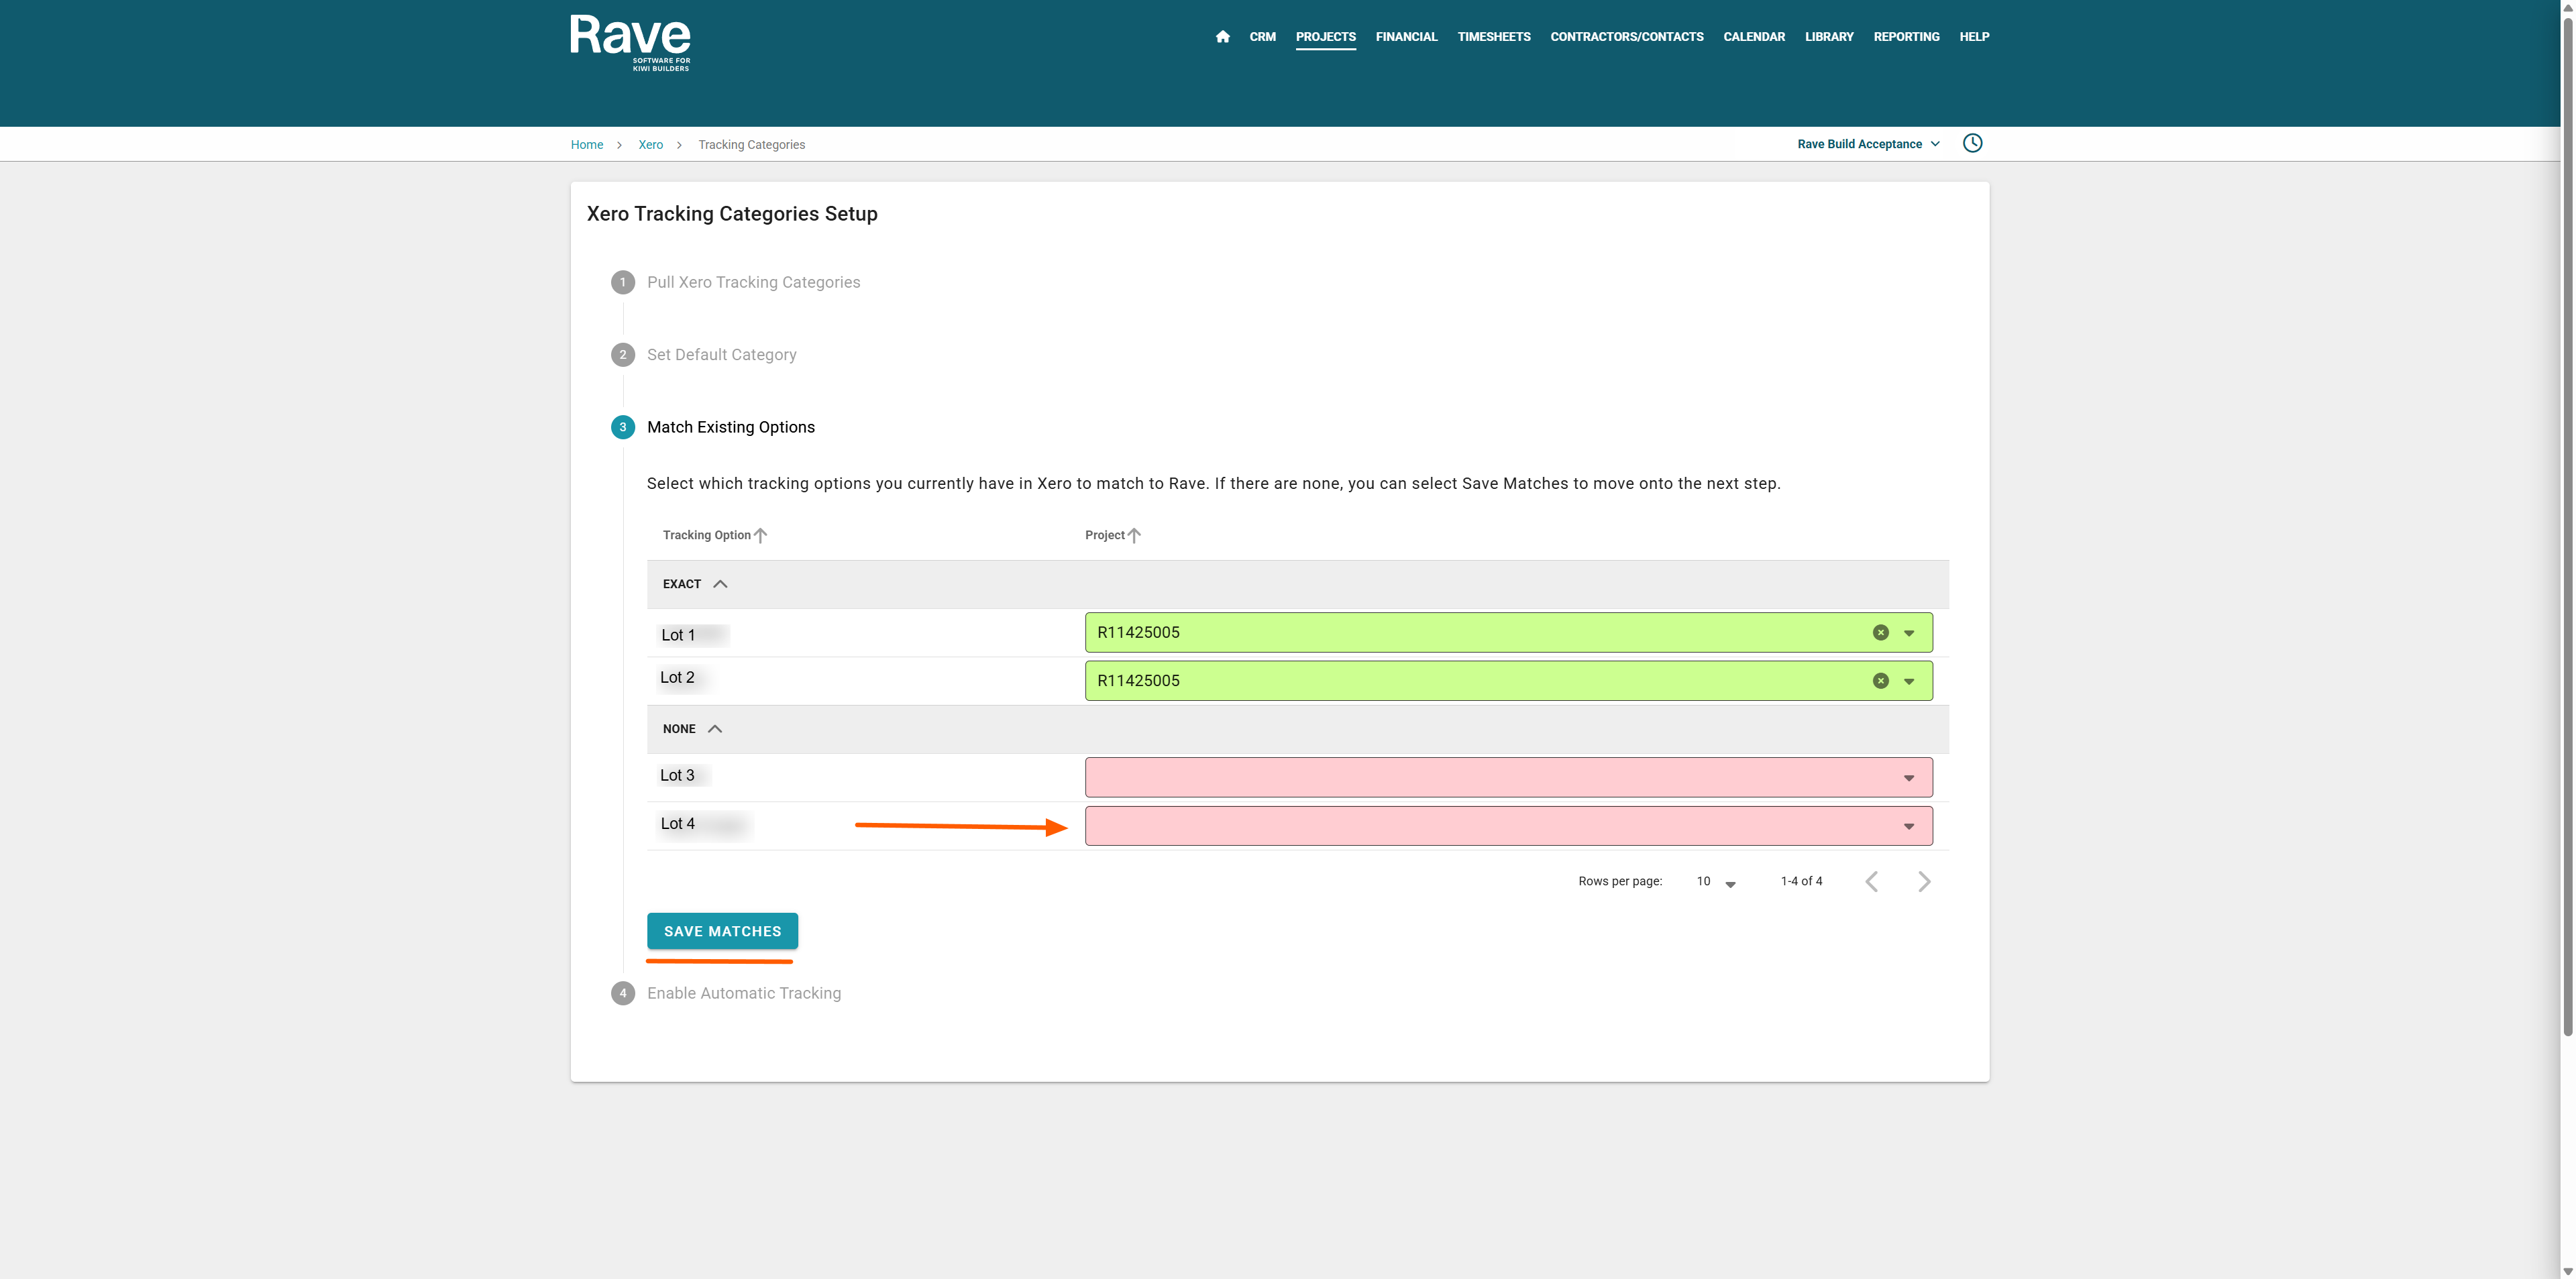Open the FINANCIAL menu
Viewport: 2576px width, 1279px height.
[x=1406, y=37]
